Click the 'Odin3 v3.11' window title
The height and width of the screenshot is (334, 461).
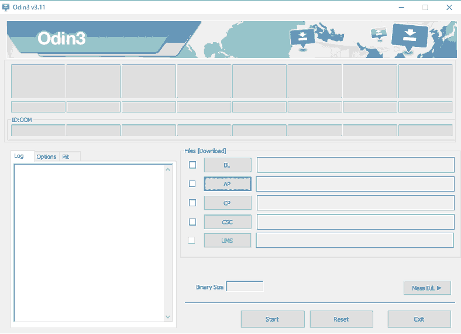click(29, 8)
